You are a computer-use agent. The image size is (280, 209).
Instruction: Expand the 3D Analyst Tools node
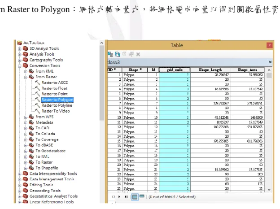[x=20, y=49]
